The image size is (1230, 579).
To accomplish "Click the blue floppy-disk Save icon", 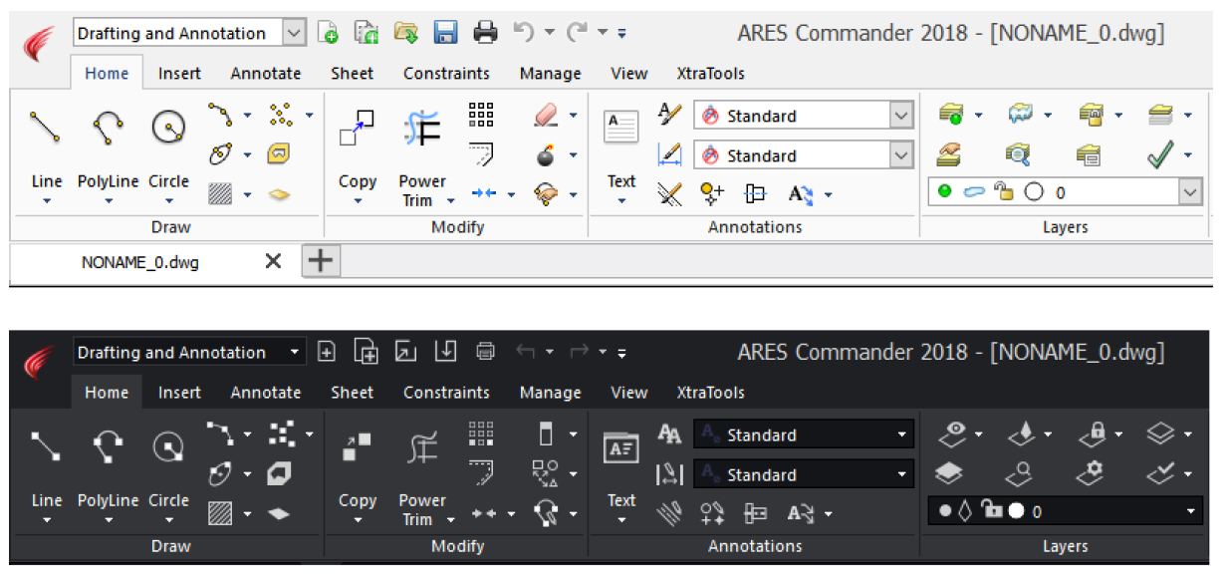I will pos(445,33).
